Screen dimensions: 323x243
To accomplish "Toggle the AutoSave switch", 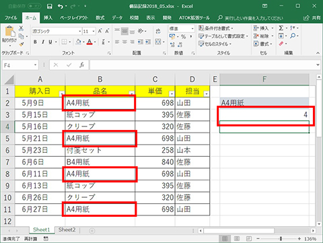I will (34, 6).
